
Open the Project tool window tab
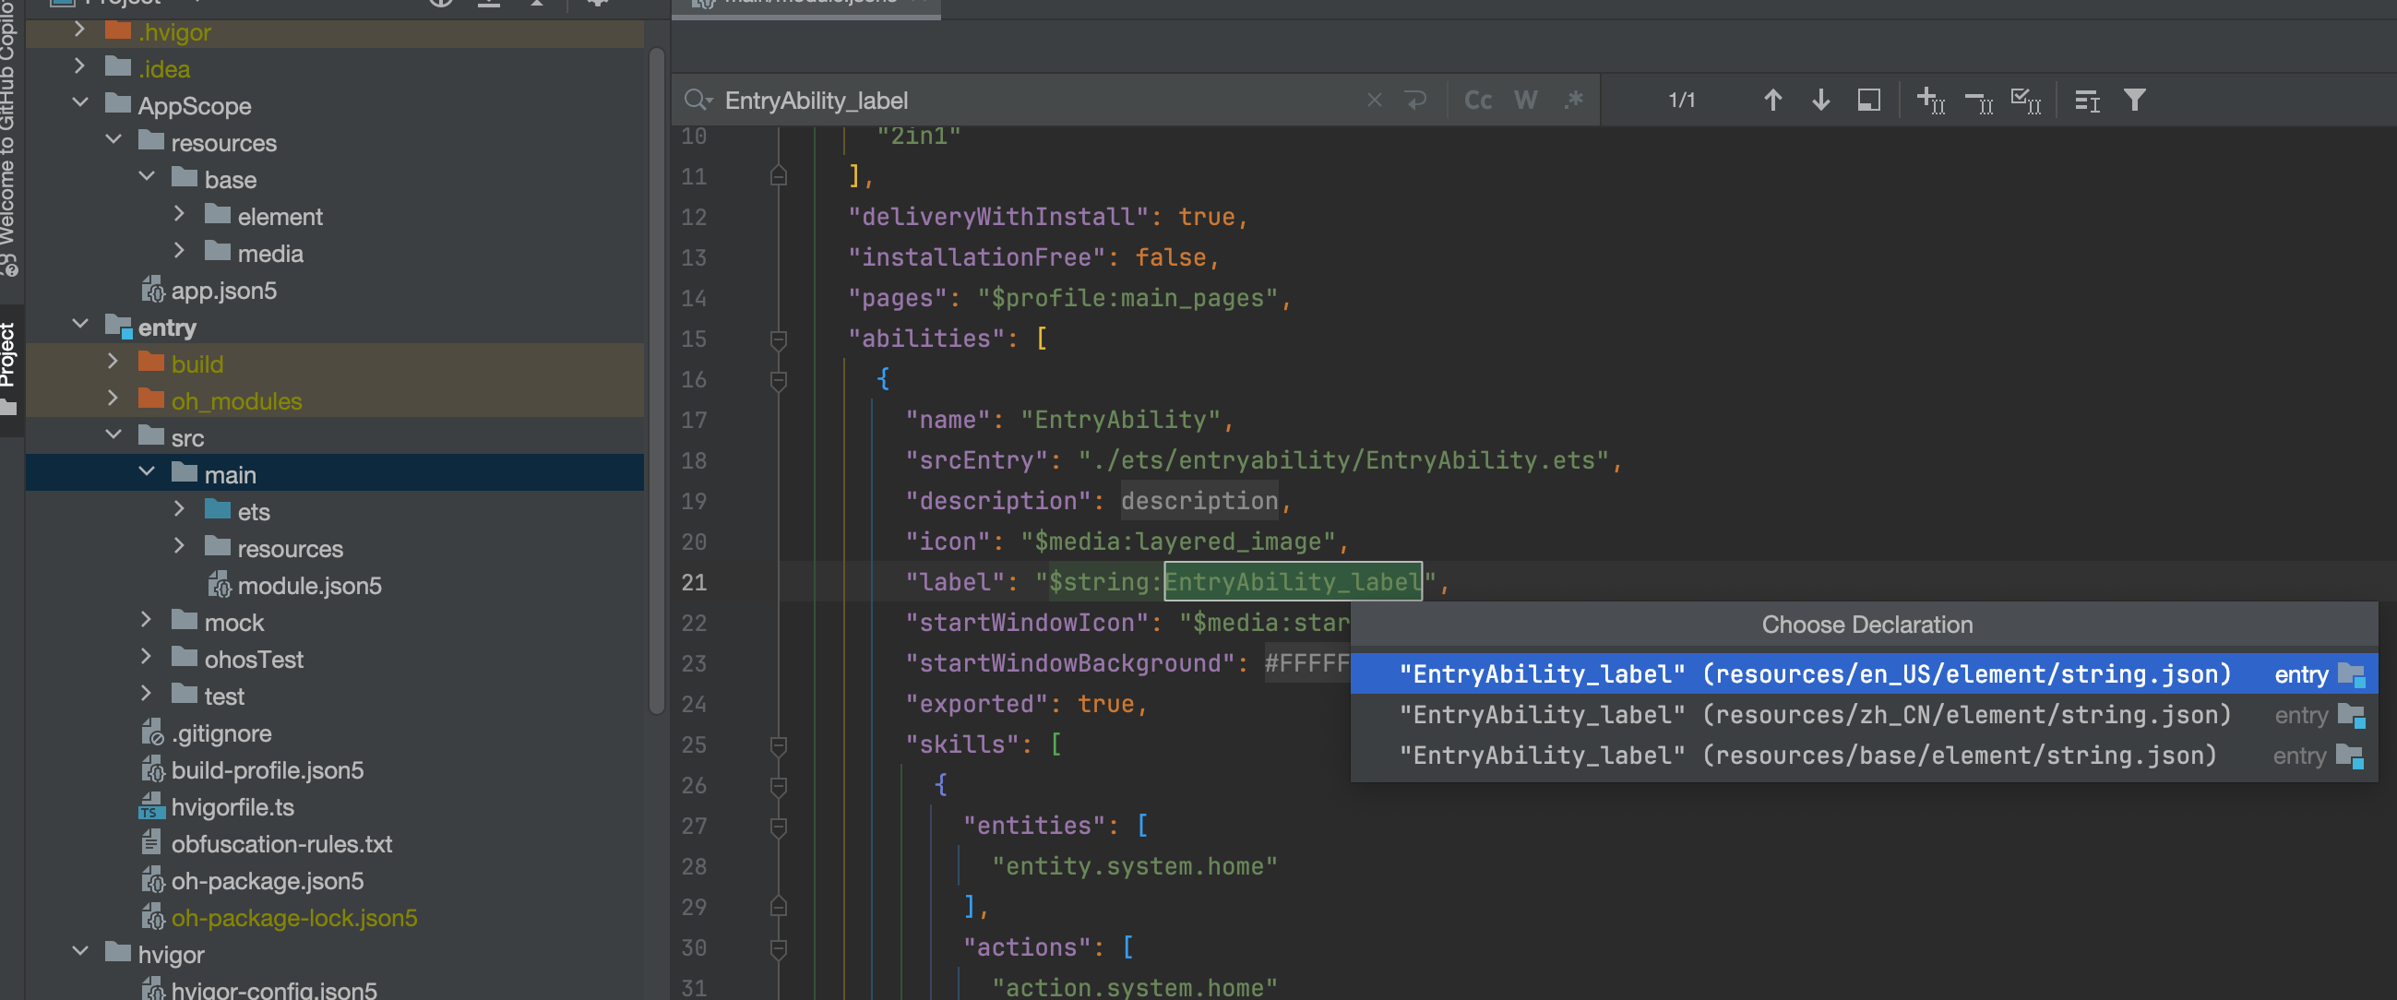9,367
